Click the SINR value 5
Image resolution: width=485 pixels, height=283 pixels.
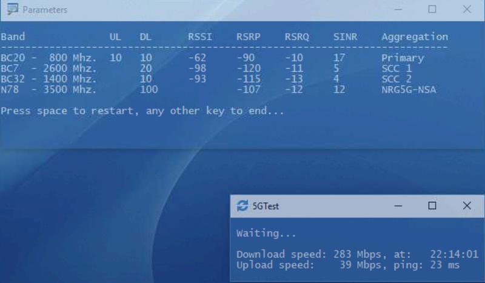(x=336, y=68)
